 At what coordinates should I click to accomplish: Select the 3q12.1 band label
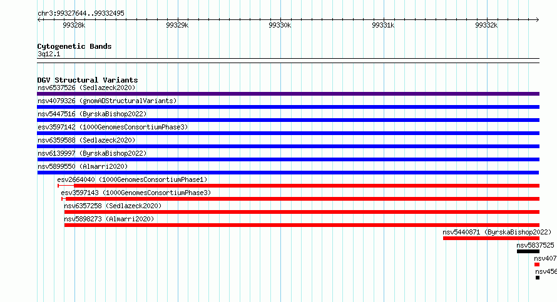49,54
